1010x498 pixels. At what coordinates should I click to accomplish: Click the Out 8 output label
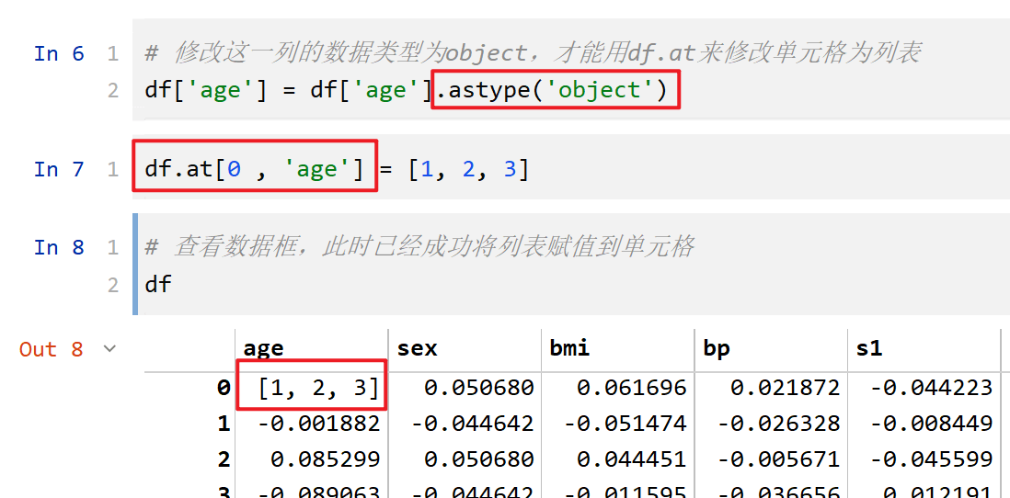pyautogui.click(x=52, y=349)
